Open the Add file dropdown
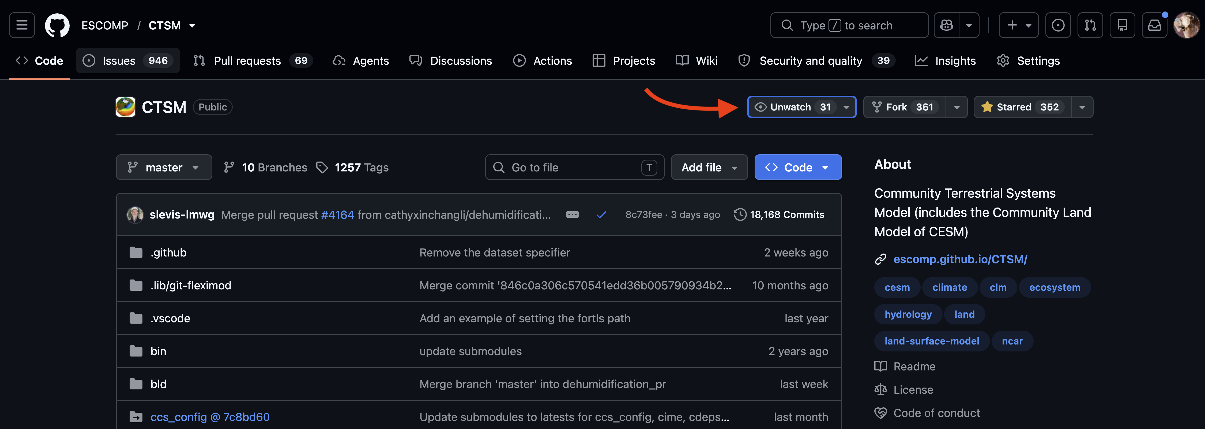The height and width of the screenshot is (429, 1205). 709,167
